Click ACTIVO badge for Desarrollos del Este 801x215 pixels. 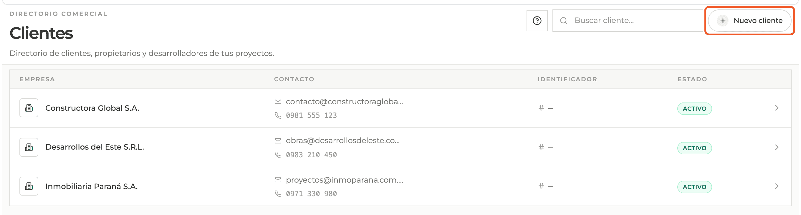tap(694, 148)
